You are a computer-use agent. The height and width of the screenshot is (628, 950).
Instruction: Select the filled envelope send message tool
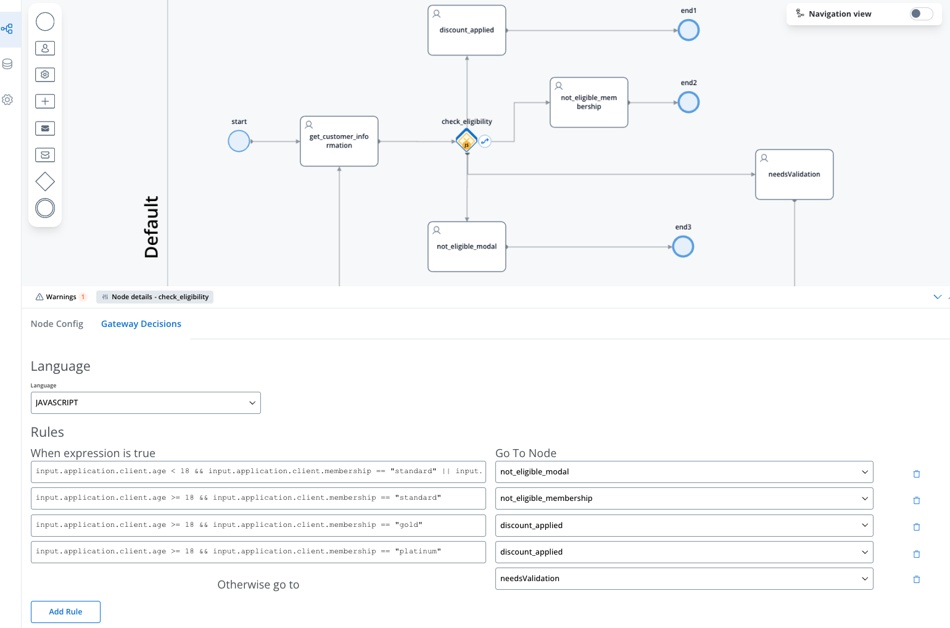(x=45, y=128)
